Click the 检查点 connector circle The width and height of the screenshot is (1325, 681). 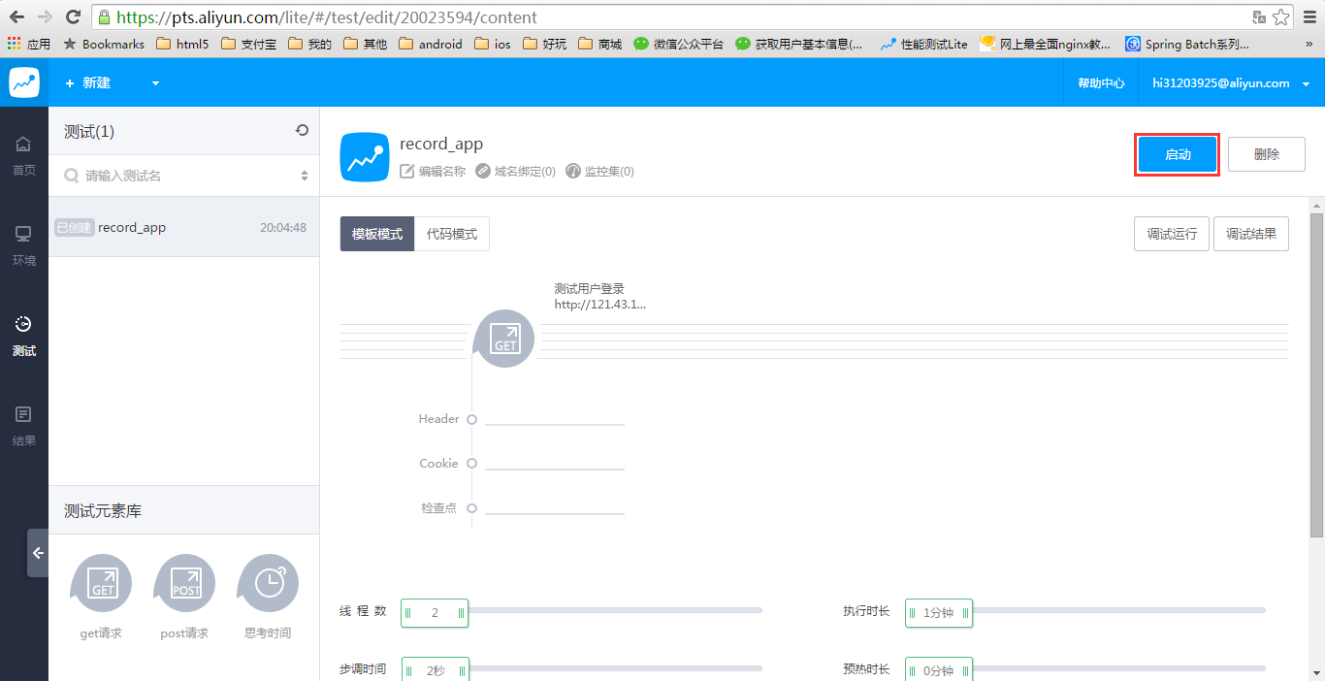[471, 508]
